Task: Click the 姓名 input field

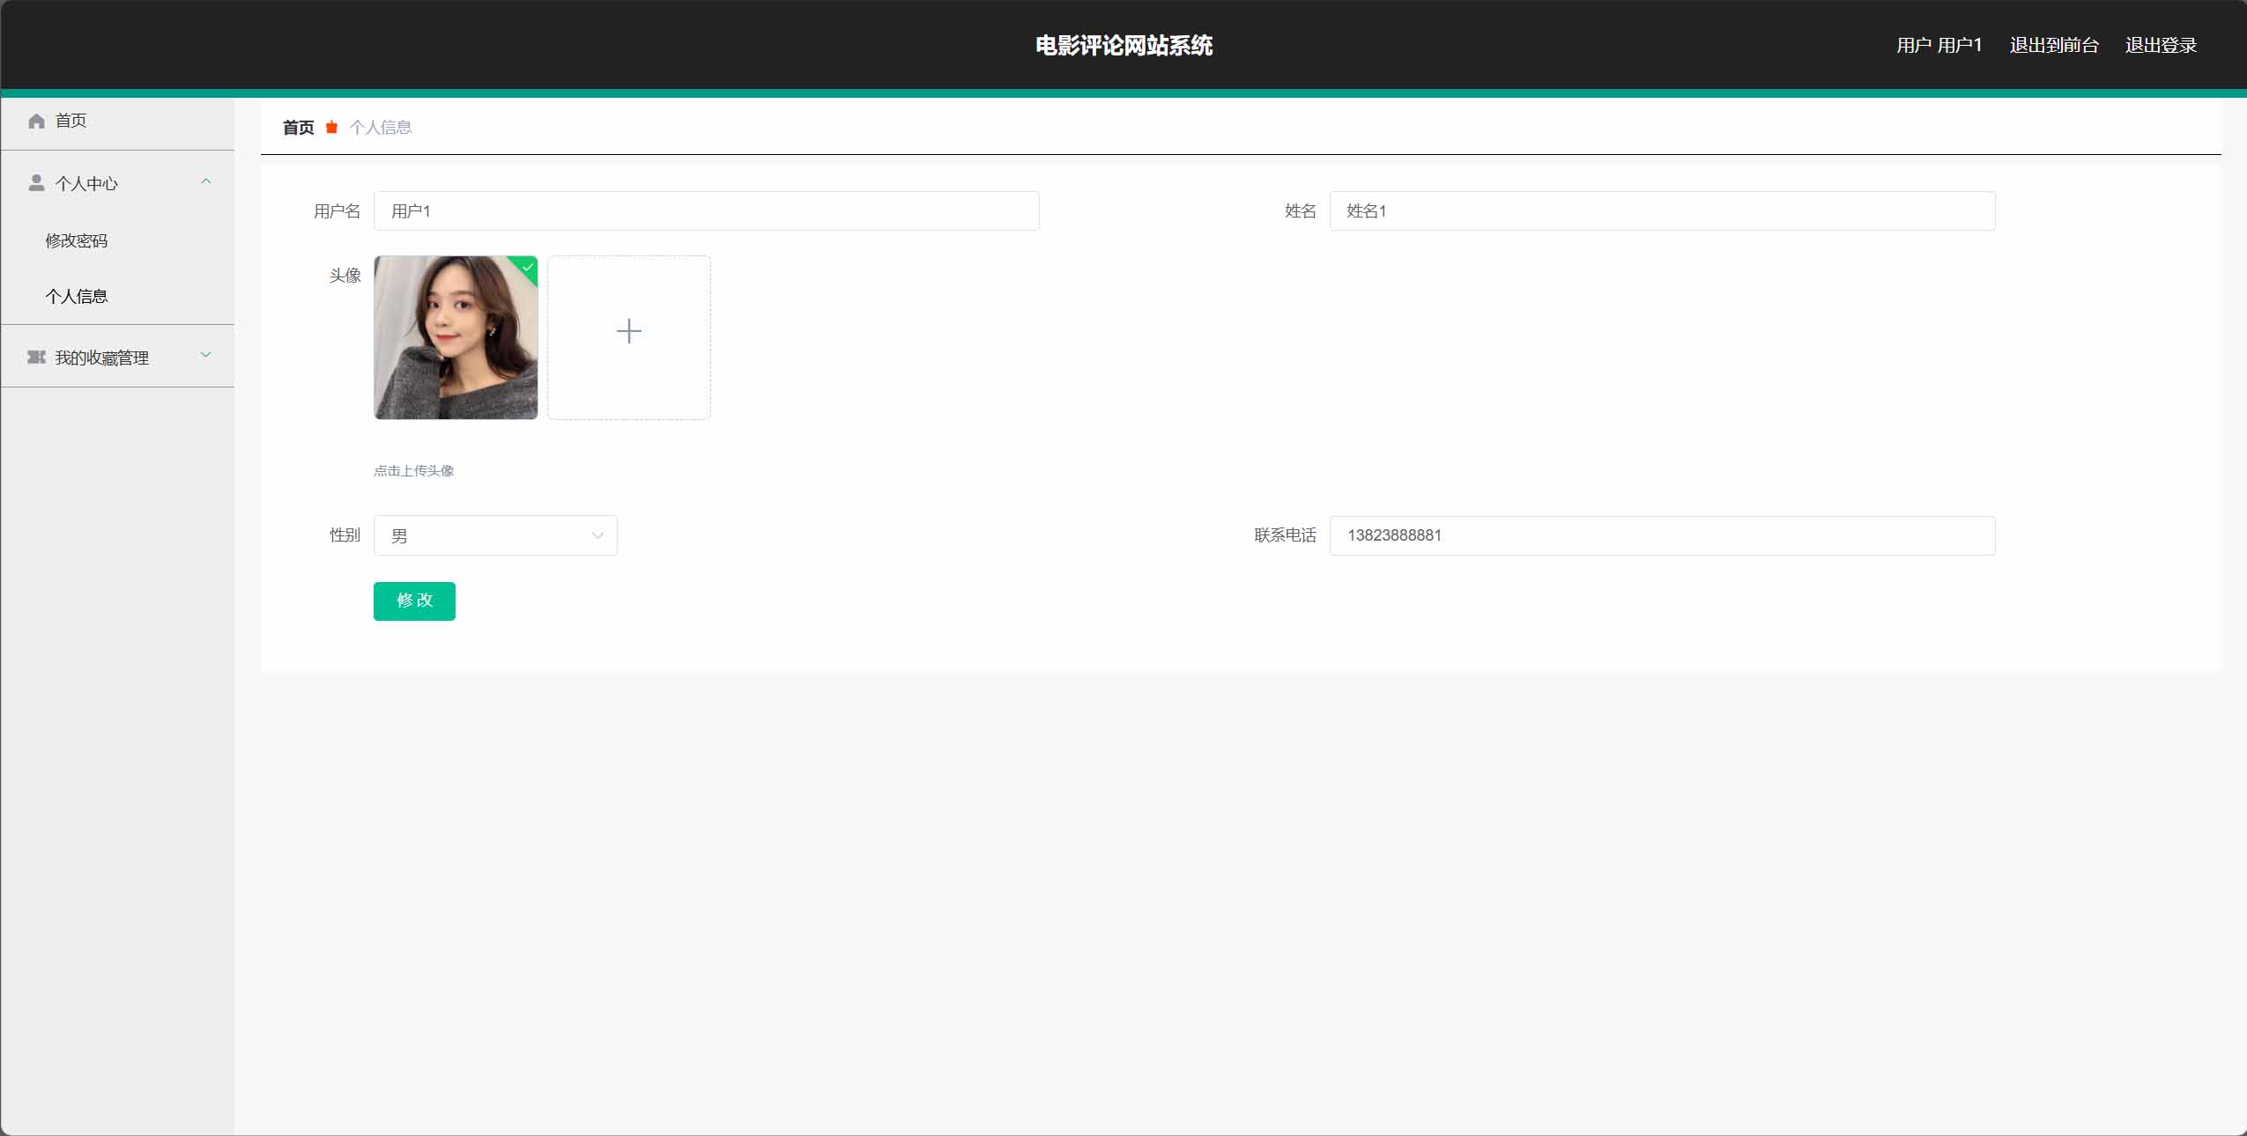Action: [x=1662, y=211]
